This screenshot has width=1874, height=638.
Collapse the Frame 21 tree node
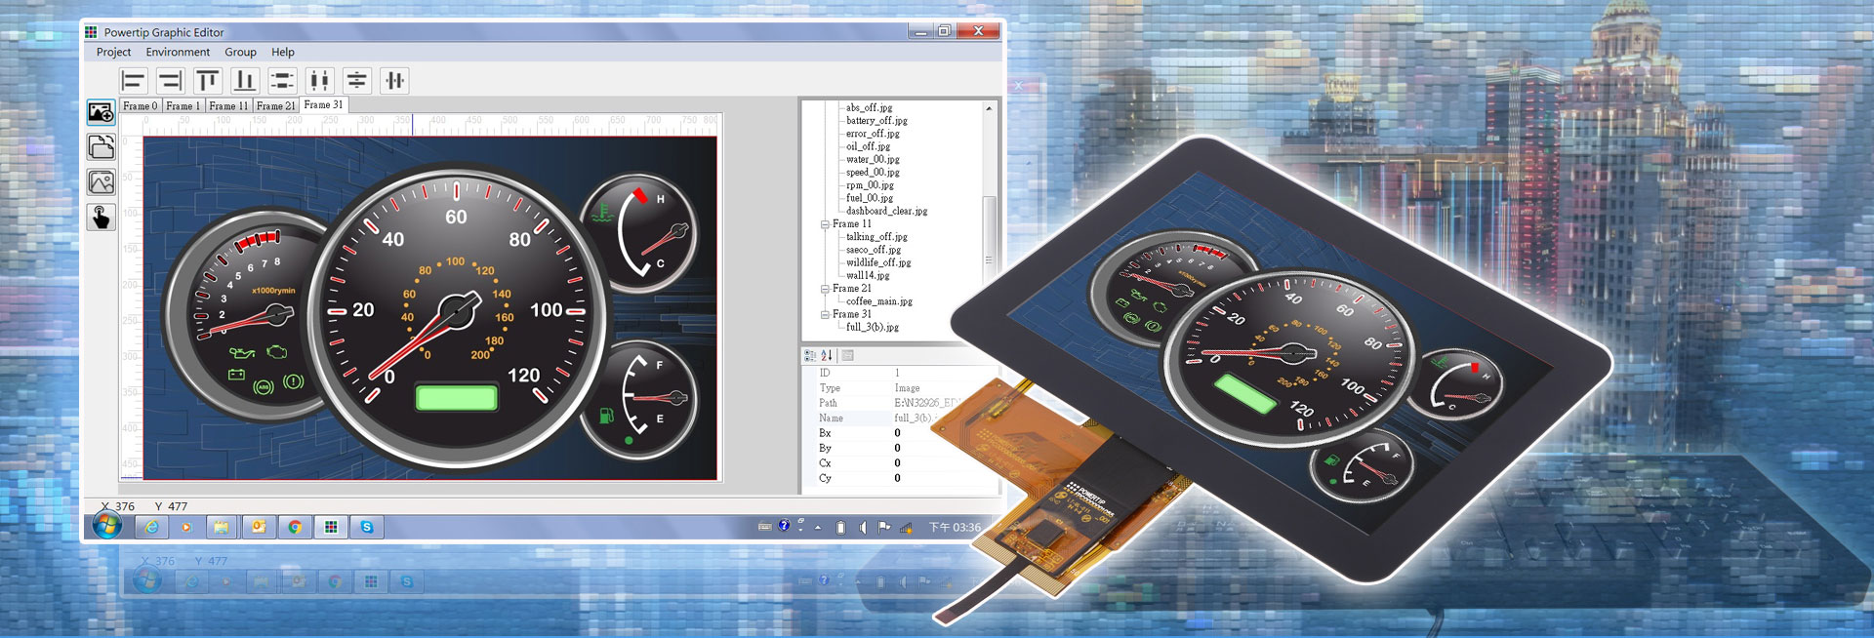(x=825, y=289)
